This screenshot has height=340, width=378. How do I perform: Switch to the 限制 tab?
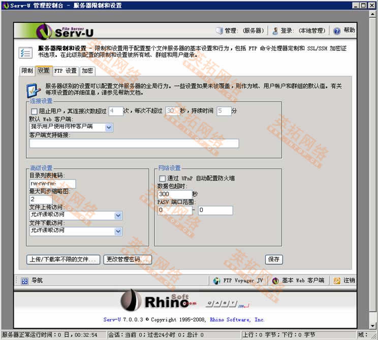27,71
